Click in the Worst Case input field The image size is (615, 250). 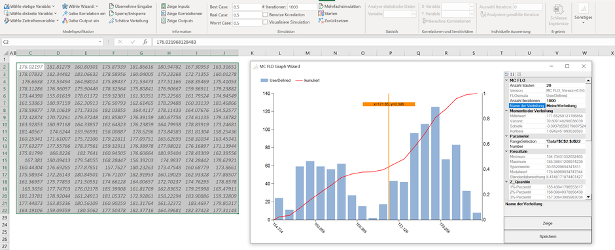[247, 23]
